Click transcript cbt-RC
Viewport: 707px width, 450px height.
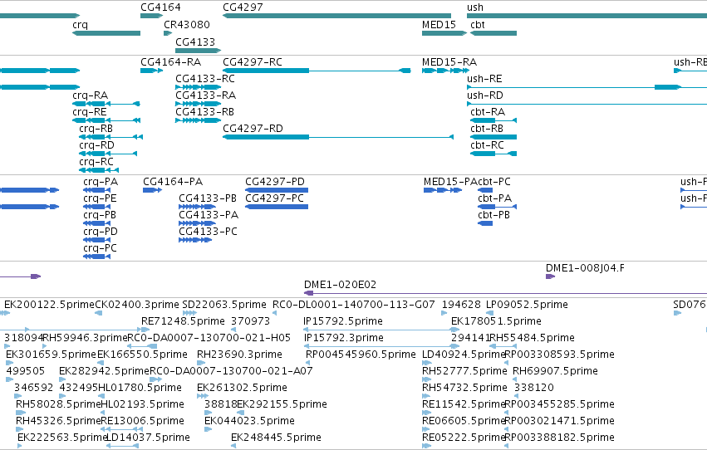tap(487, 145)
